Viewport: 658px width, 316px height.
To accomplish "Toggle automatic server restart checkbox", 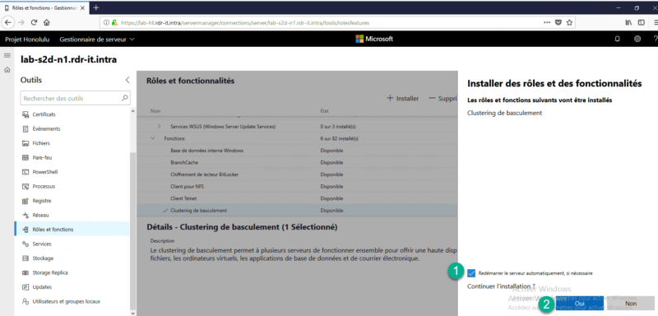I will tap(471, 273).
